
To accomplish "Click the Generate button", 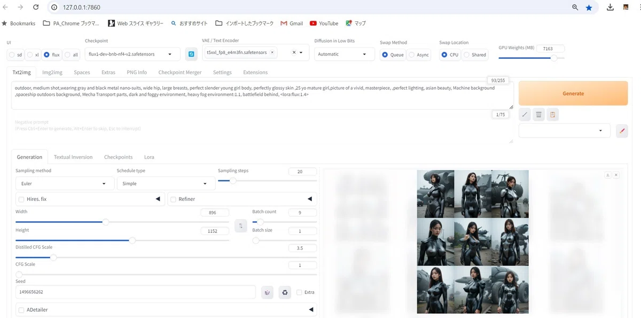I will click(573, 94).
